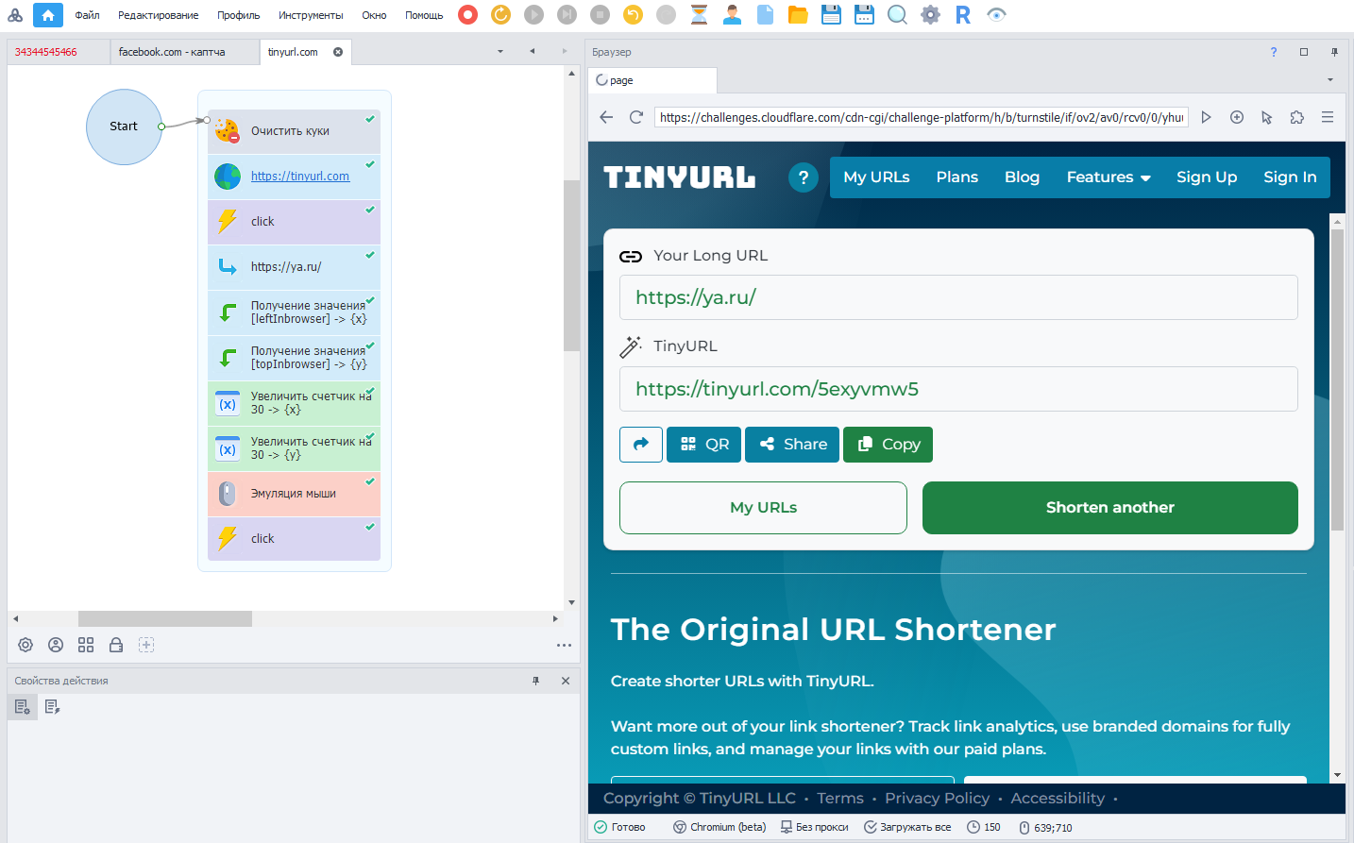Reload the page in embedded browser
The image size is (1354, 843).
coord(636,117)
